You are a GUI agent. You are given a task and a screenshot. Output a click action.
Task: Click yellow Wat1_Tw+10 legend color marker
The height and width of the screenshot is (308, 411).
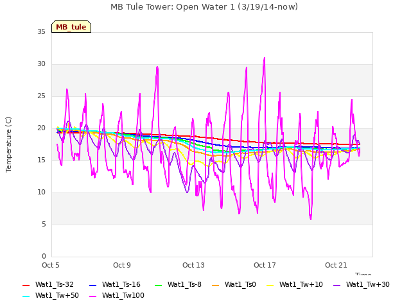[270, 285]
